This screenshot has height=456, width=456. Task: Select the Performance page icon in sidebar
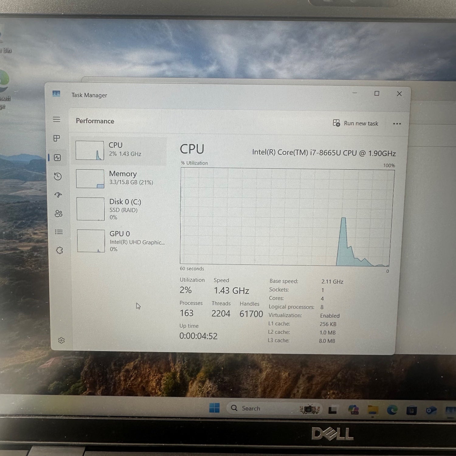click(x=57, y=157)
